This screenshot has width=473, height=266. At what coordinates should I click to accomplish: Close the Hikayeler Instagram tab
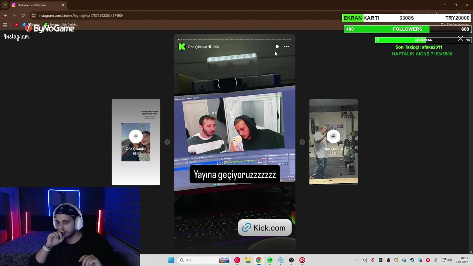click(63, 5)
